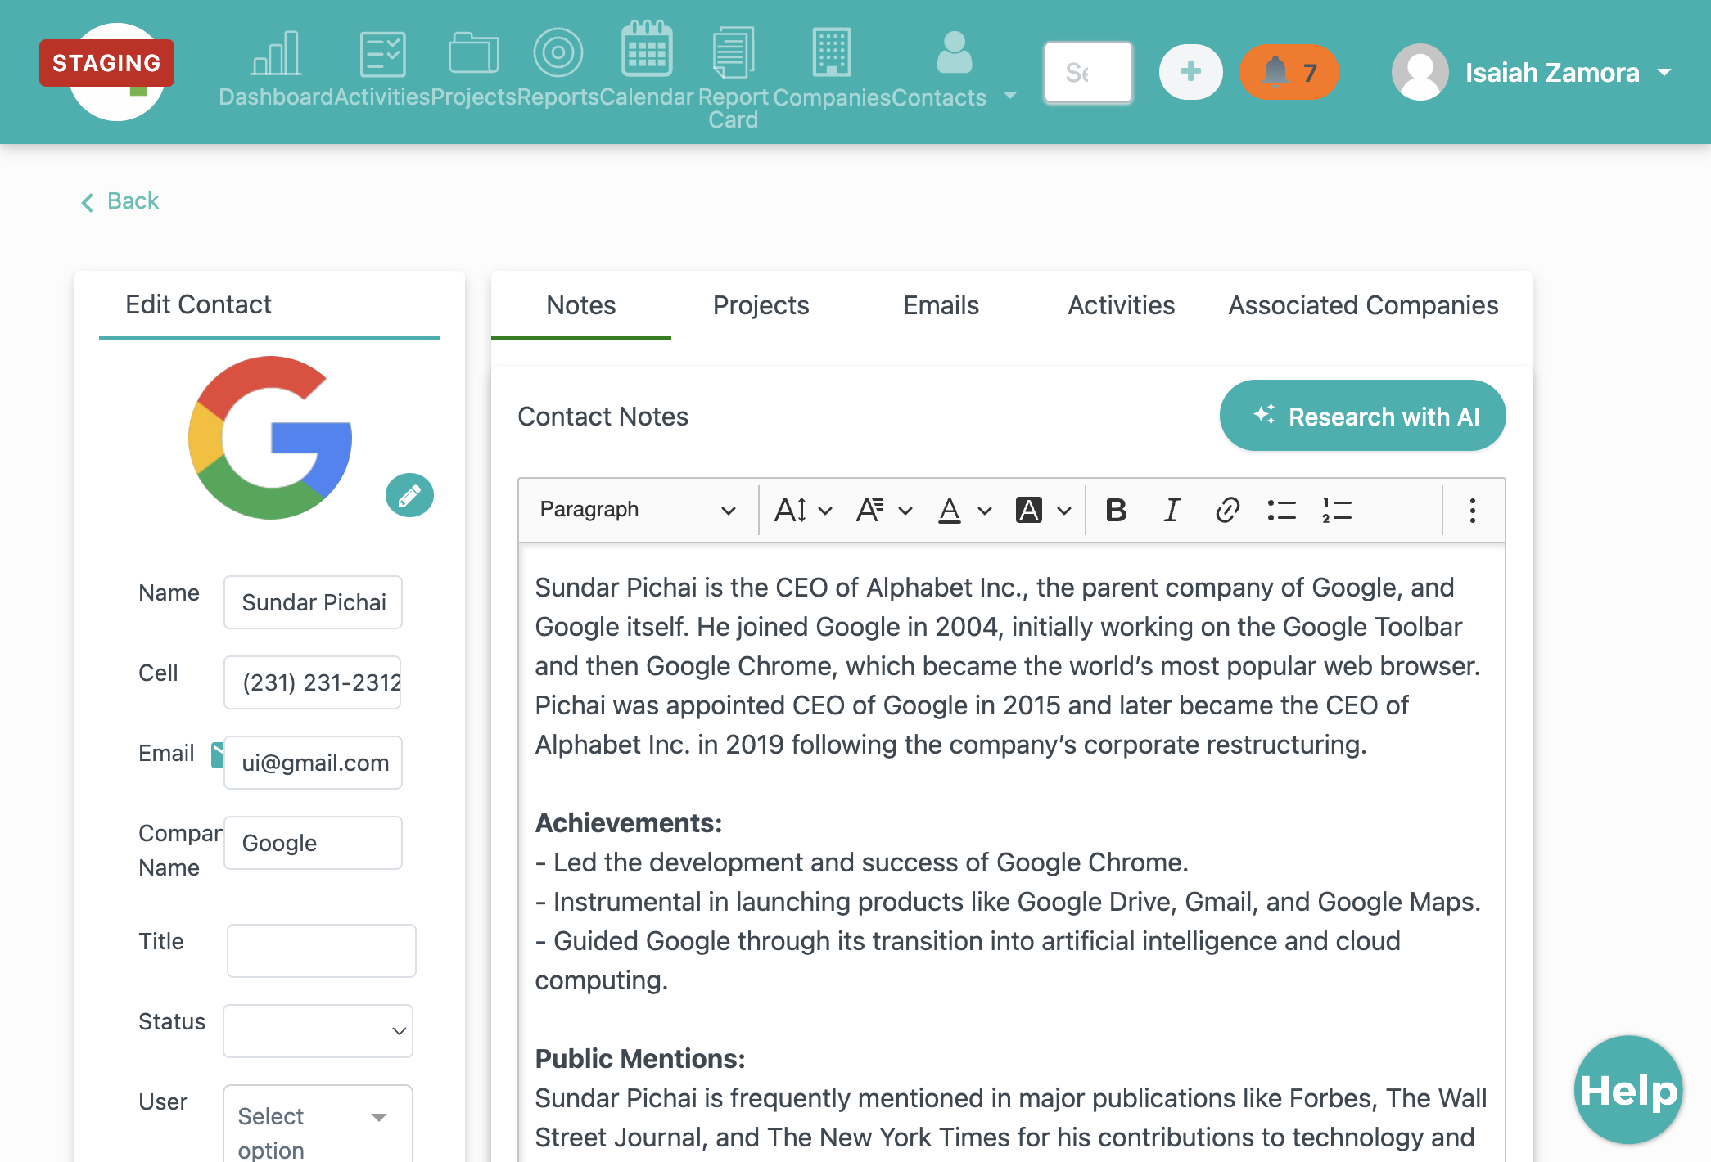Open the User select option dropdown
This screenshot has width=1711, height=1162.
(318, 1123)
